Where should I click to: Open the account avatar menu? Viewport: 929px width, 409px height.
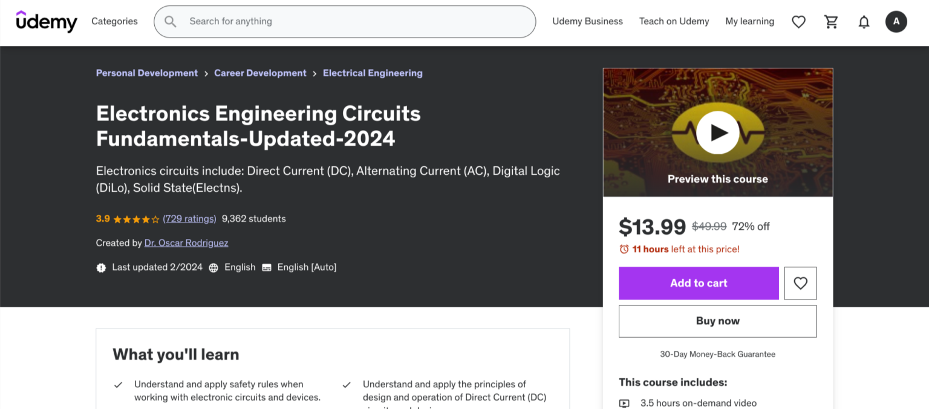click(x=896, y=21)
